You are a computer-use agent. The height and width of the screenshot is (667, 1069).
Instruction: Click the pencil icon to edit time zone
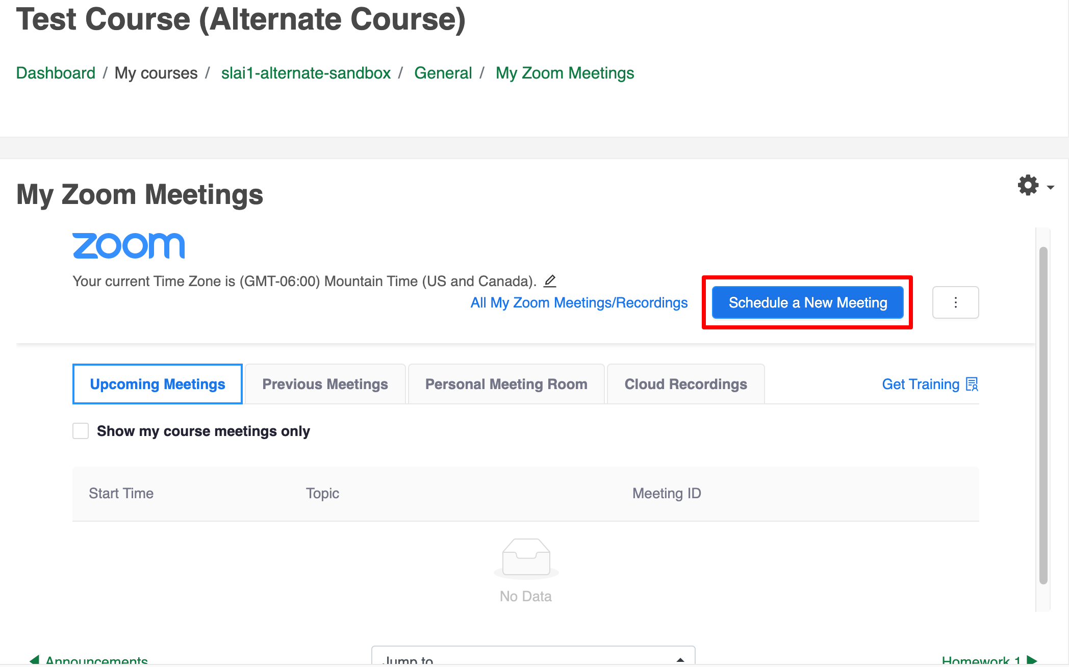(550, 281)
